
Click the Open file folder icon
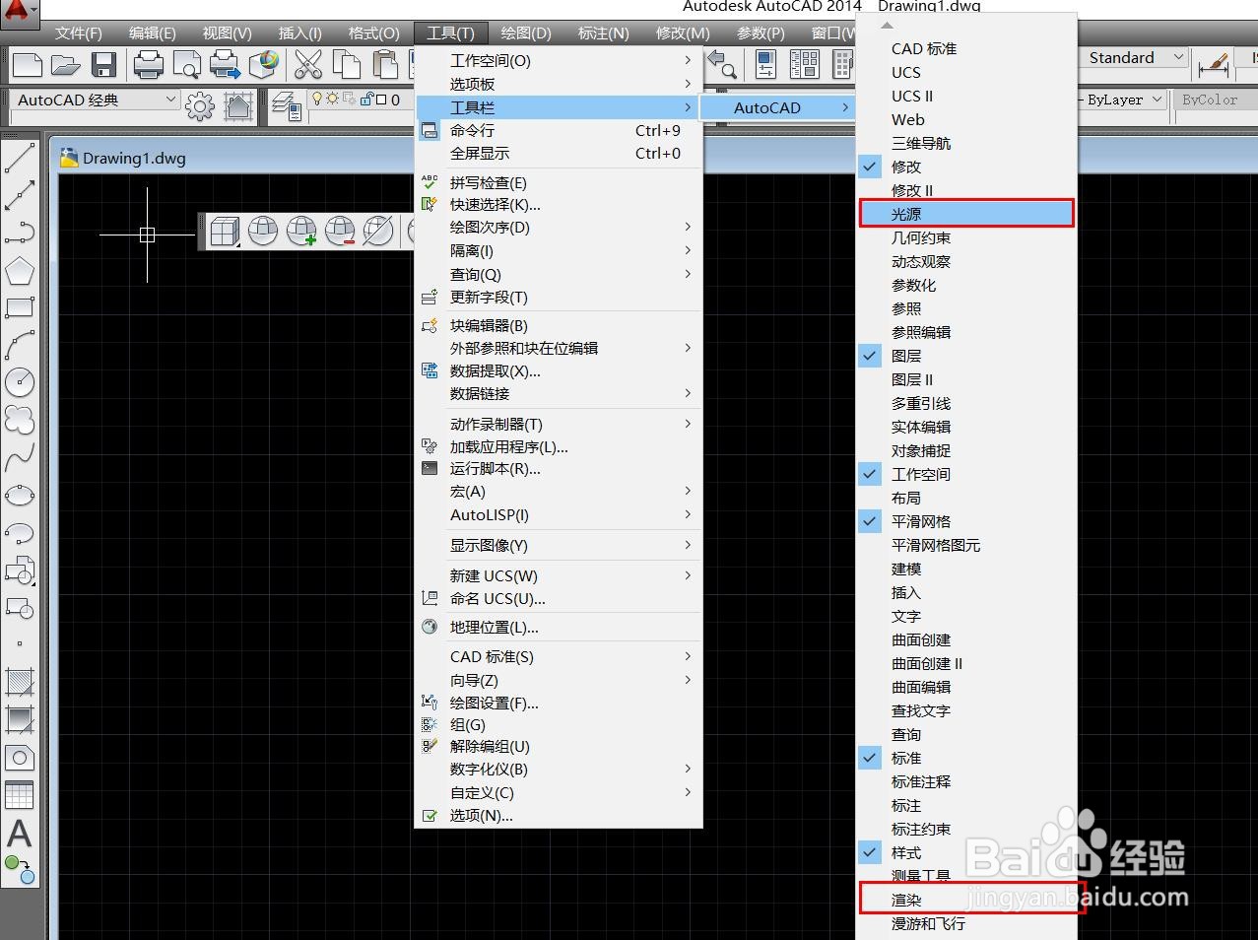[x=65, y=65]
